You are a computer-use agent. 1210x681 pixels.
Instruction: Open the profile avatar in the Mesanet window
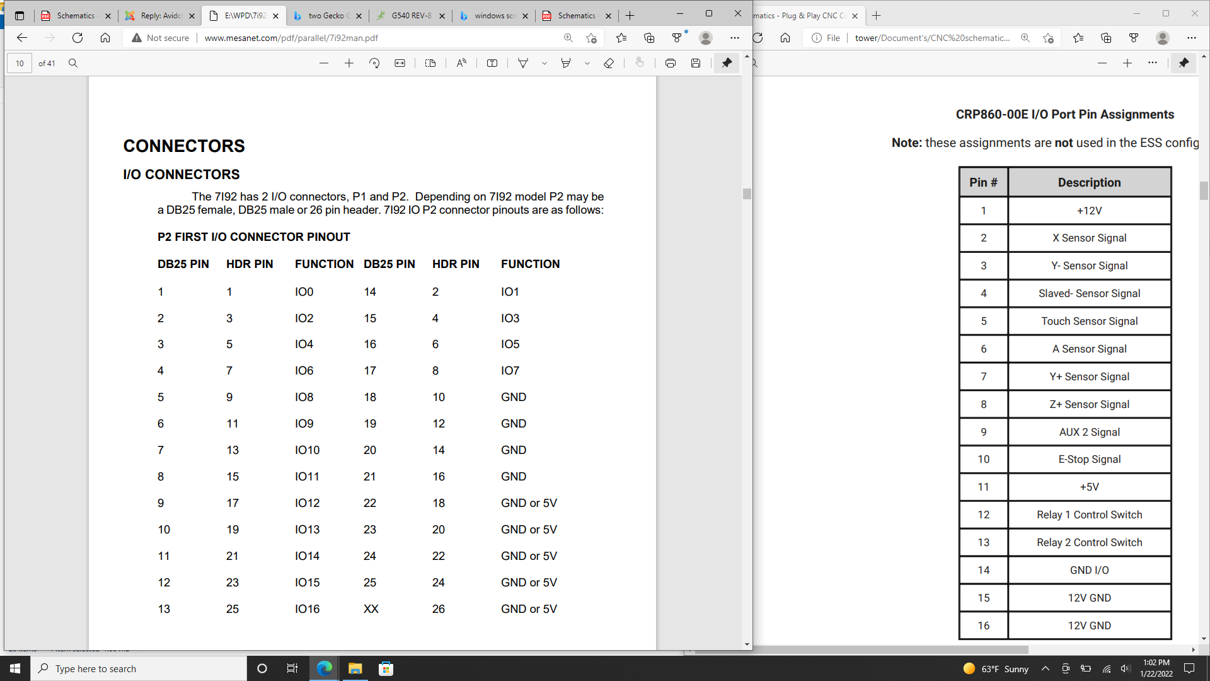coord(706,38)
